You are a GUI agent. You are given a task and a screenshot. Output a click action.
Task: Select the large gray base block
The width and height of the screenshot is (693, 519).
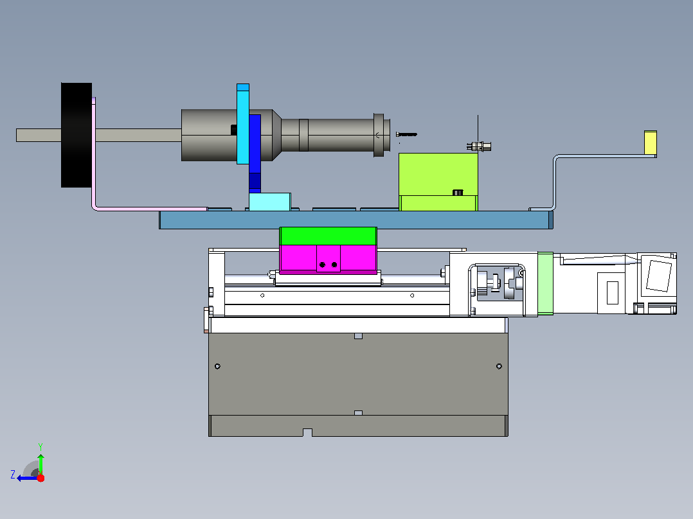(x=359, y=384)
